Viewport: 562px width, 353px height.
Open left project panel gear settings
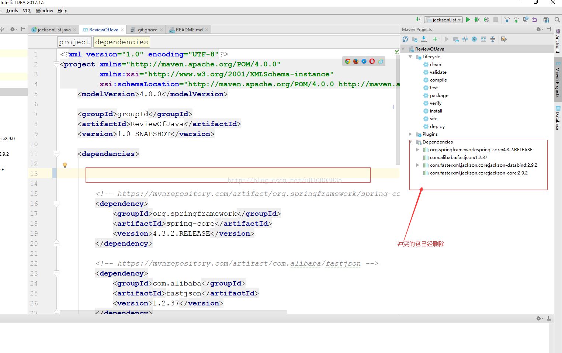click(x=13, y=29)
